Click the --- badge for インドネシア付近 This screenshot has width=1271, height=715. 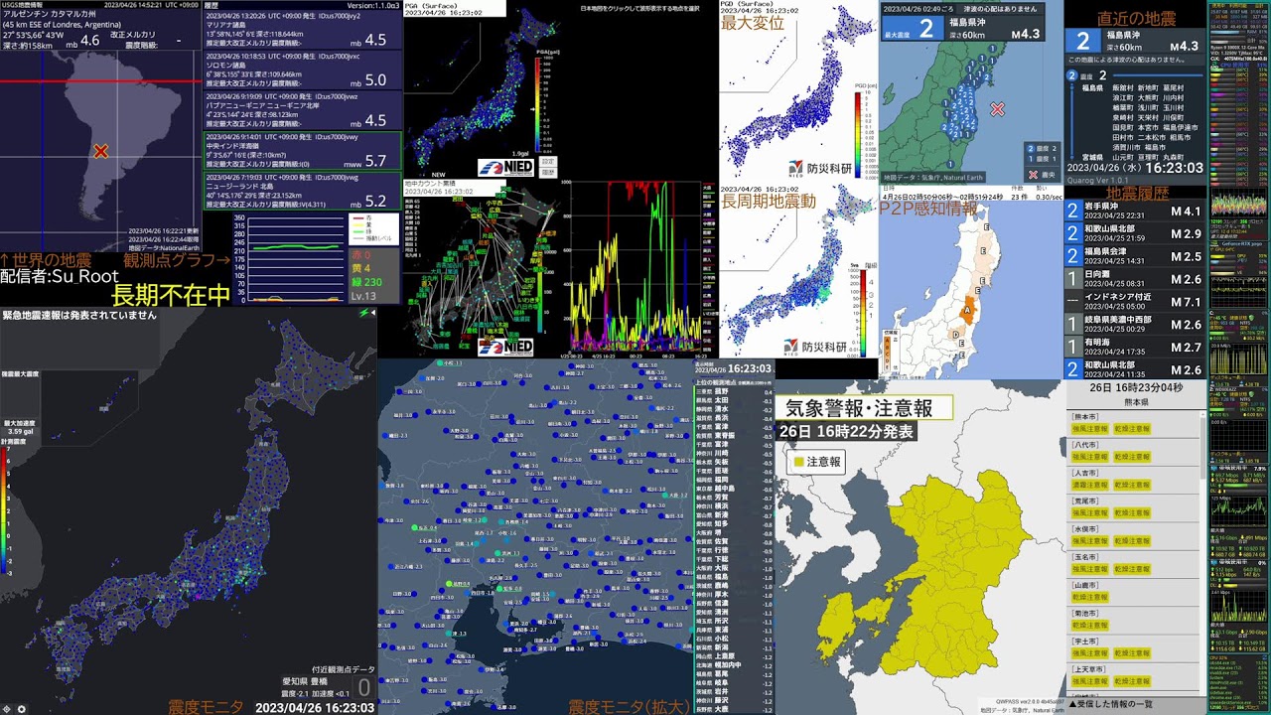(x=1072, y=302)
